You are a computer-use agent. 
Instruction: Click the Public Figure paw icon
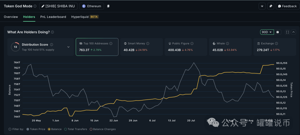tap(169, 44)
